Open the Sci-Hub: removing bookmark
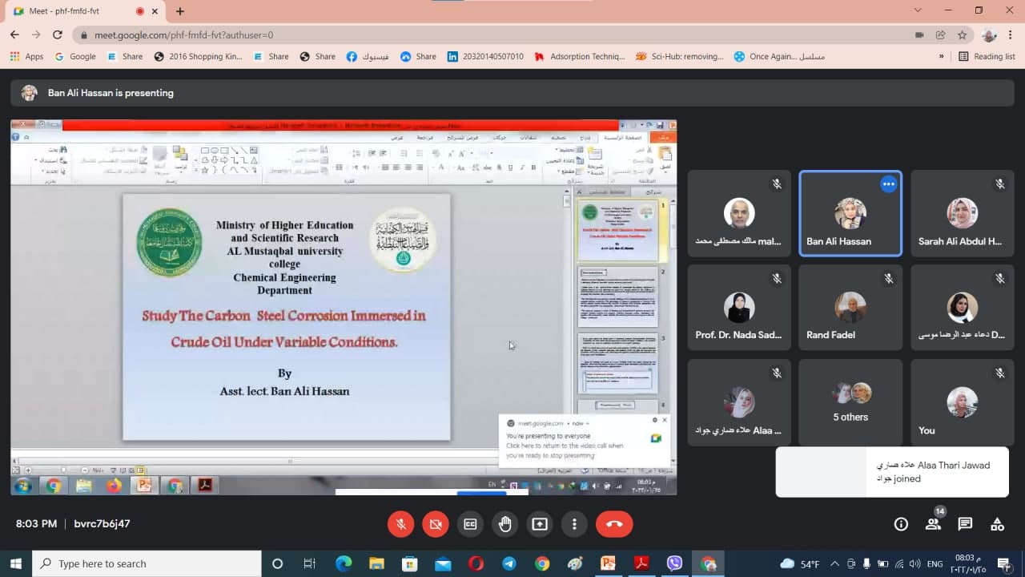This screenshot has width=1025, height=577. click(680, 57)
